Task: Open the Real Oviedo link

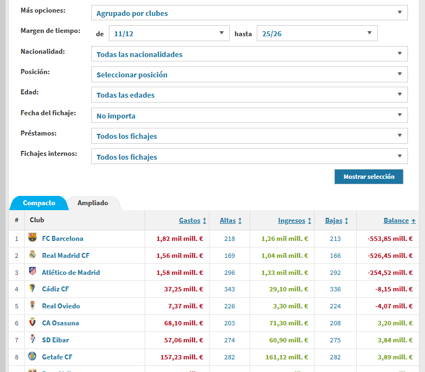Action: click(x=61, y=306)
